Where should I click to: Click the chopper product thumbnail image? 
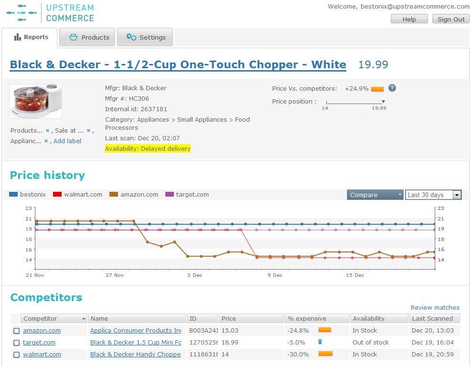[x=36, y=101]
